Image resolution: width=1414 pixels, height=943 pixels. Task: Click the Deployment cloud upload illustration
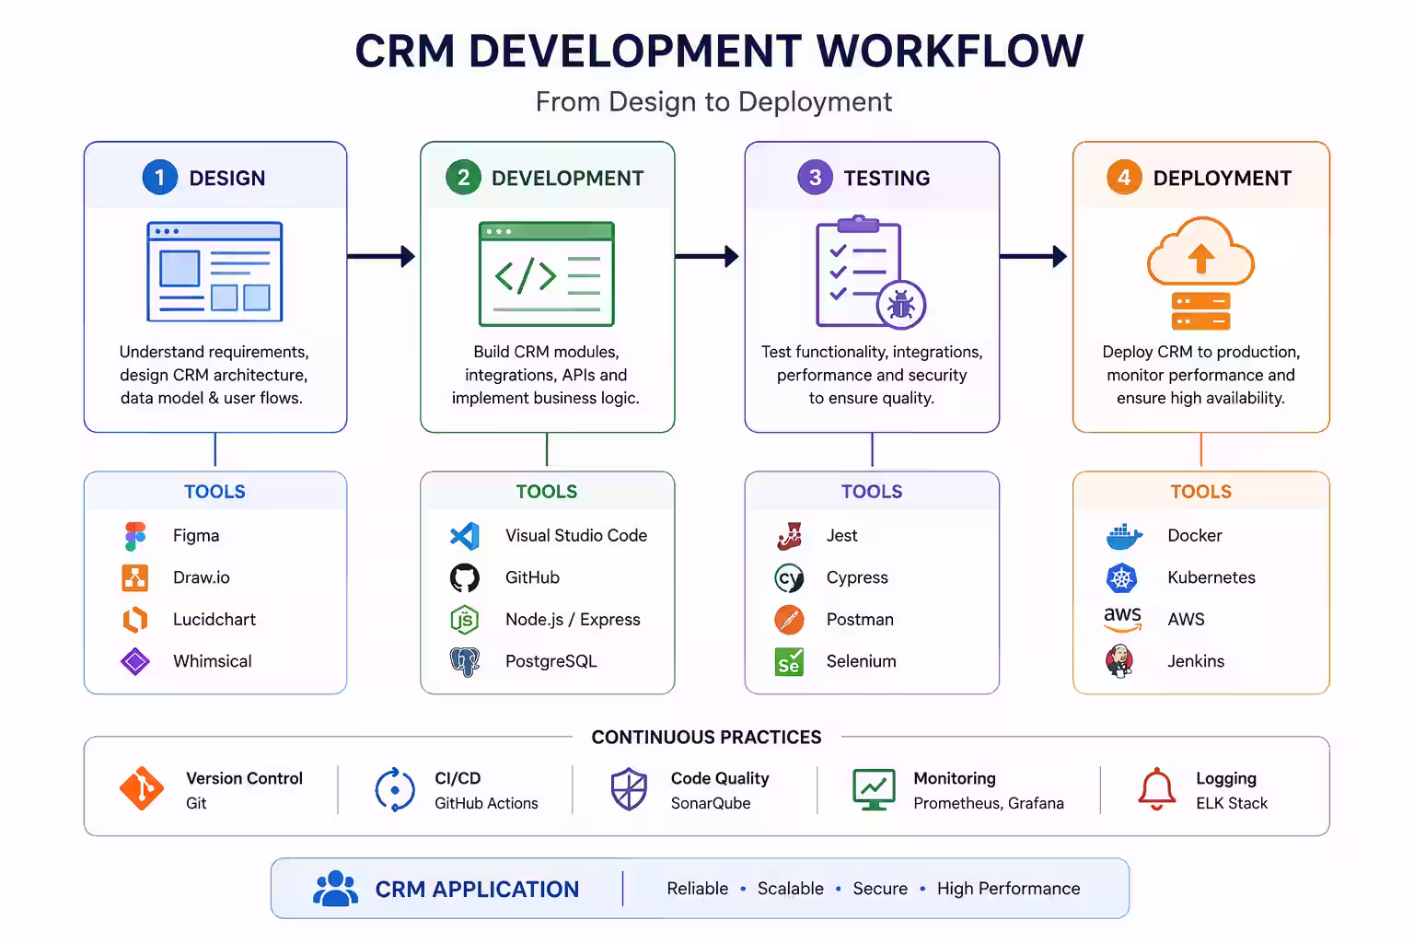[1200, 274]
